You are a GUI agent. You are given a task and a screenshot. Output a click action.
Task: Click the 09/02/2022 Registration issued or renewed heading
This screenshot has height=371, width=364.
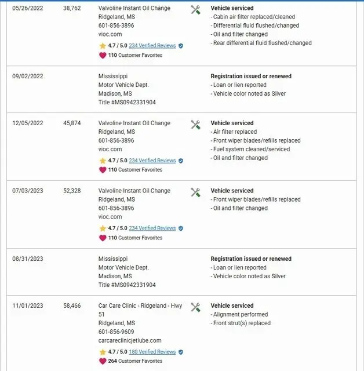click(x=250, y=77)
